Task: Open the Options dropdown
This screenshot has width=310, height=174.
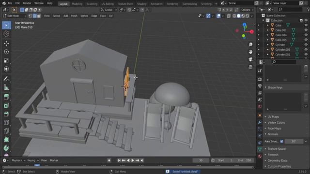Action: point(247,10)
